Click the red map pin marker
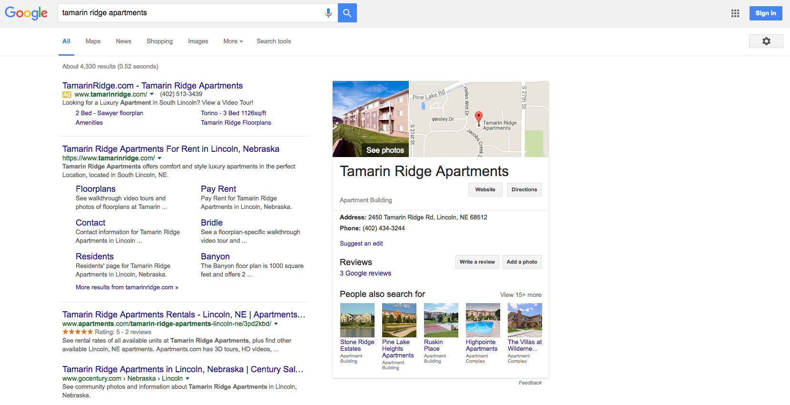The image size is (790, 405). (x=479, y=119)
